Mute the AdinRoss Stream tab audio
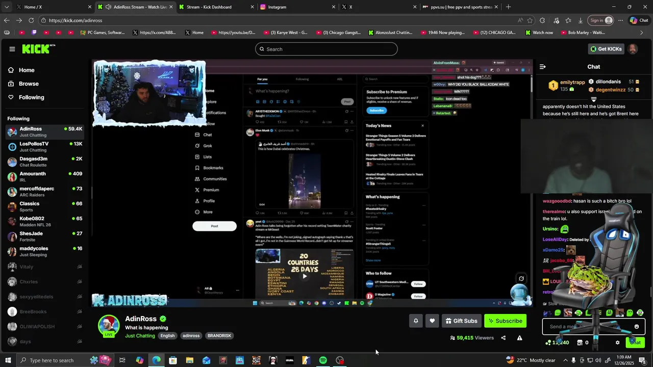653x367 pixels. pos(108,7)
